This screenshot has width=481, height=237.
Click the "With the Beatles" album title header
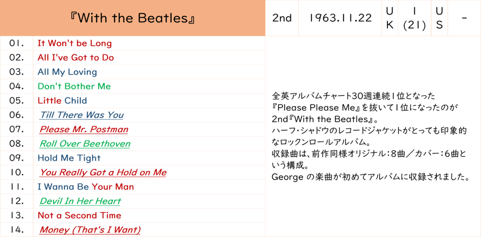(x=132, y=18)
